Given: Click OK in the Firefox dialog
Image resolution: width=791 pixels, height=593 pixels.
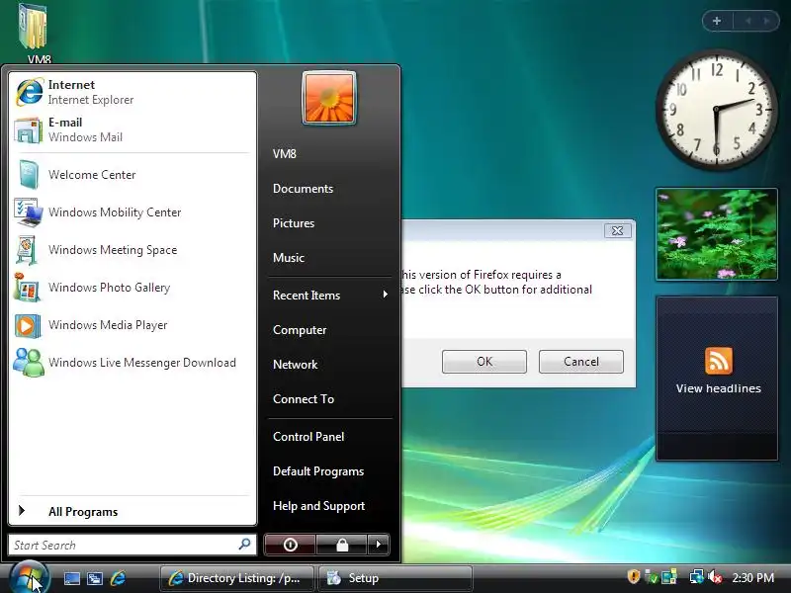Looking at the screenshot, I should tap(484, 362).
